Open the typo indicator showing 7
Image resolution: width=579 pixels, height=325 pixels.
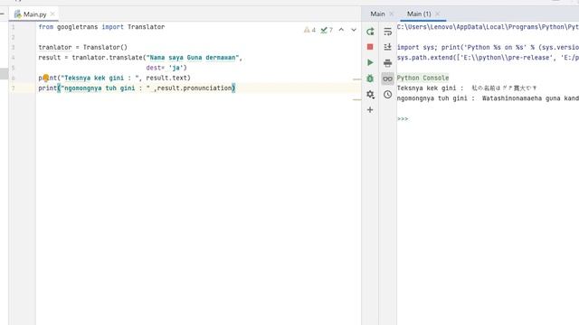click(x=327, y=30)
